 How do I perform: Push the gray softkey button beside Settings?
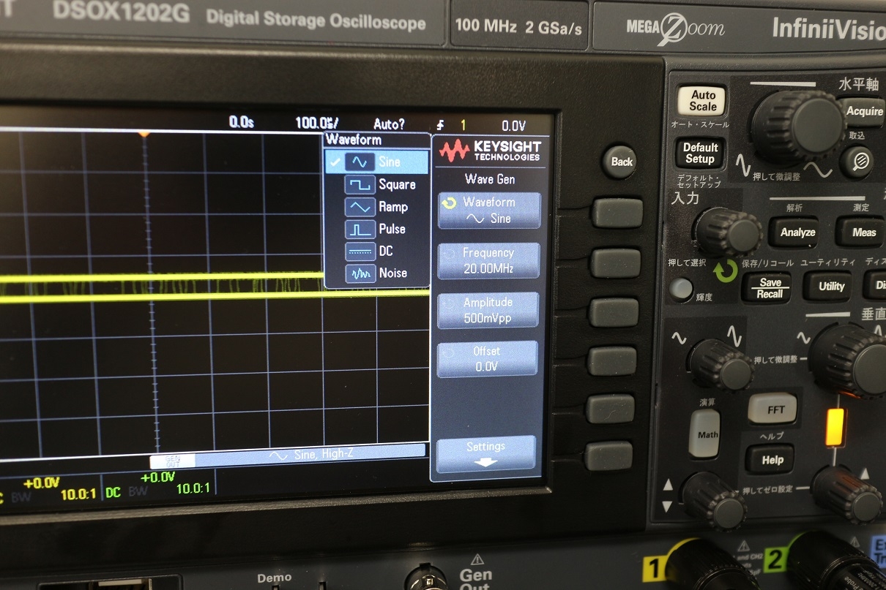tap(608, 455)
